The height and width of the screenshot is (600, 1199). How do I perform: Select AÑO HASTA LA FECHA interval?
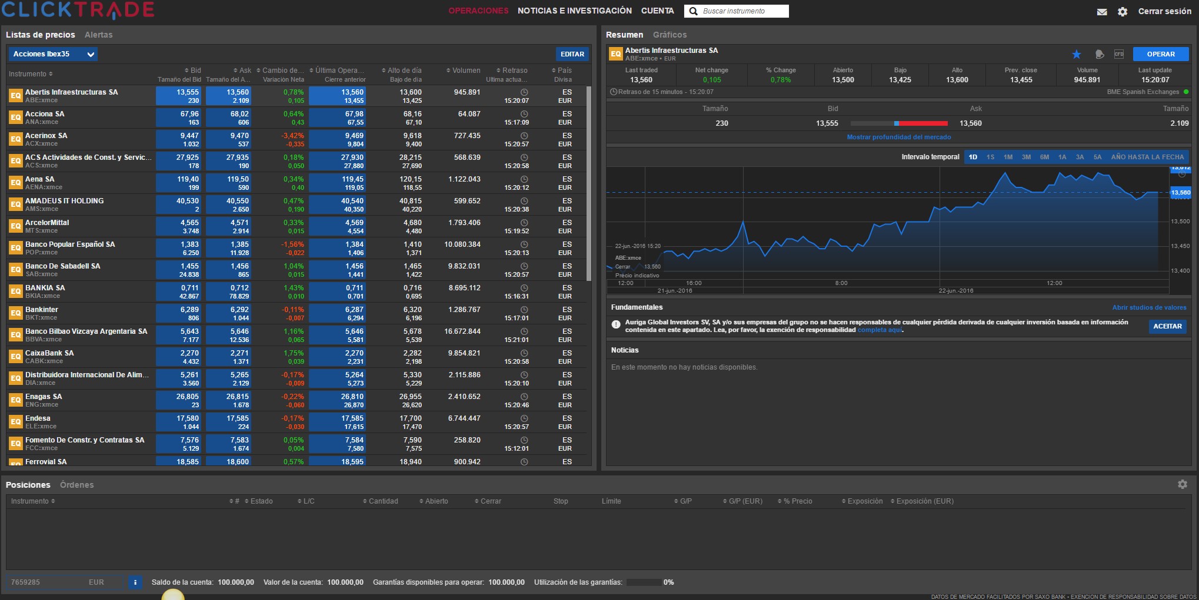click(x=1147, y=157)
